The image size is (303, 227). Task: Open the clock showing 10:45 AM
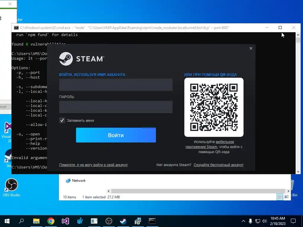point(278,221)
